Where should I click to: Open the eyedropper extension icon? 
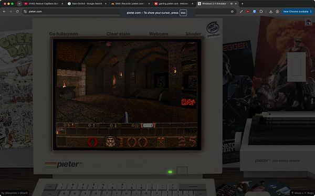[241, 12]
